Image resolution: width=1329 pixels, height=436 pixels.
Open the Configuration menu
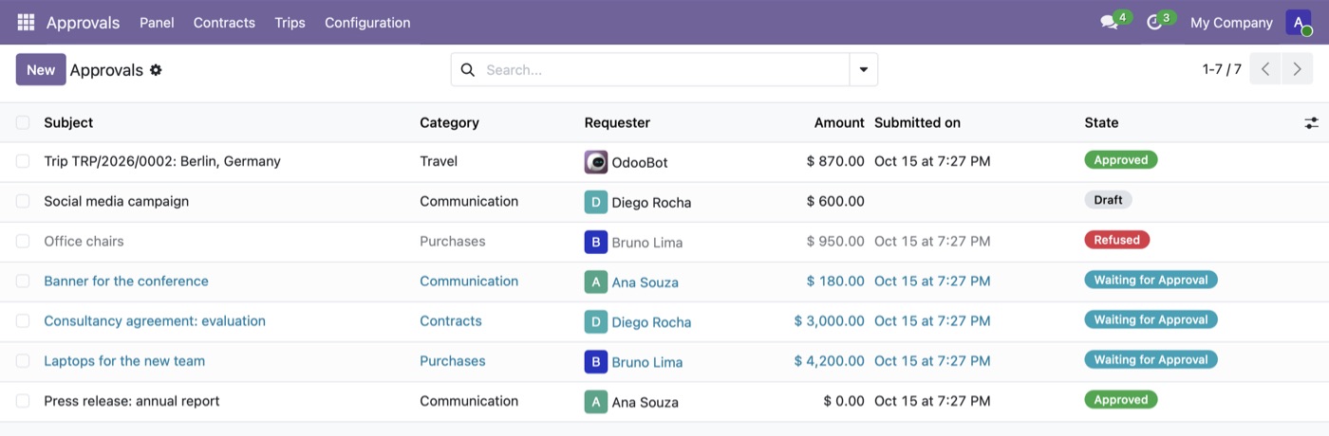367,23
